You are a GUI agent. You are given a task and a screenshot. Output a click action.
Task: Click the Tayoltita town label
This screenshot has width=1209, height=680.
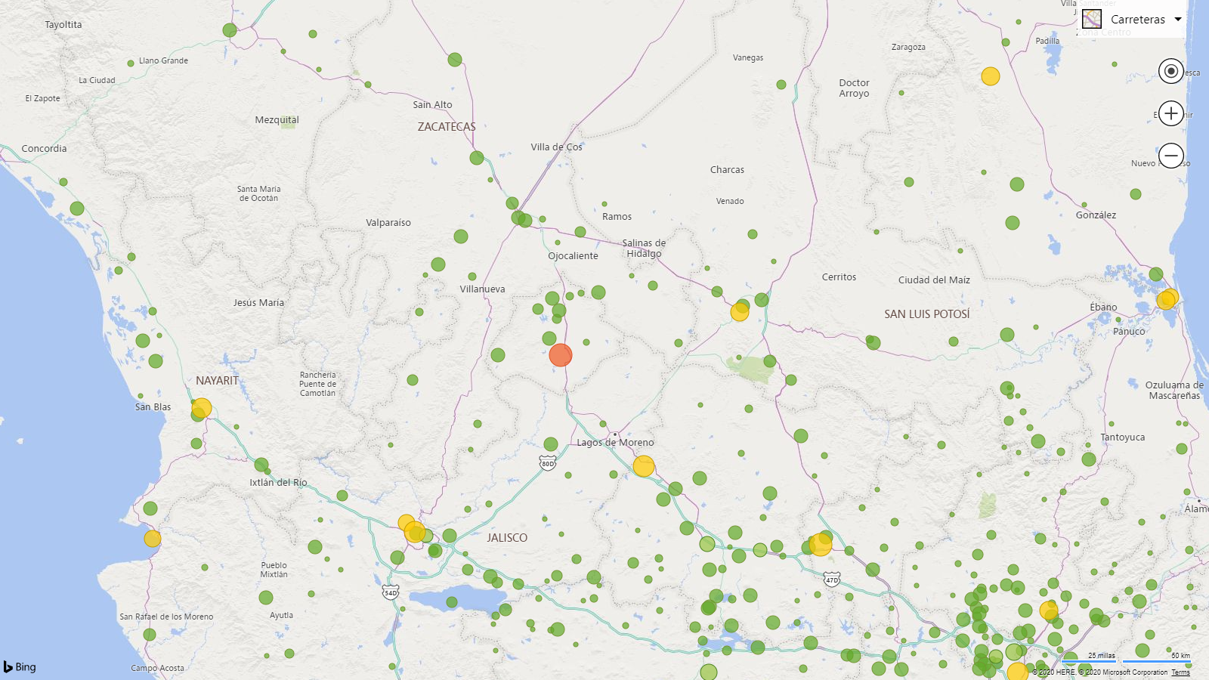coord(63,25)
